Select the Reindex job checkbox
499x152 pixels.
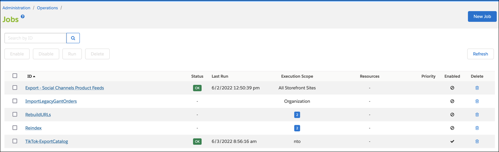tap(15, 128)
